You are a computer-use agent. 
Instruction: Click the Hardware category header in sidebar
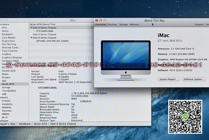[4, 24]
